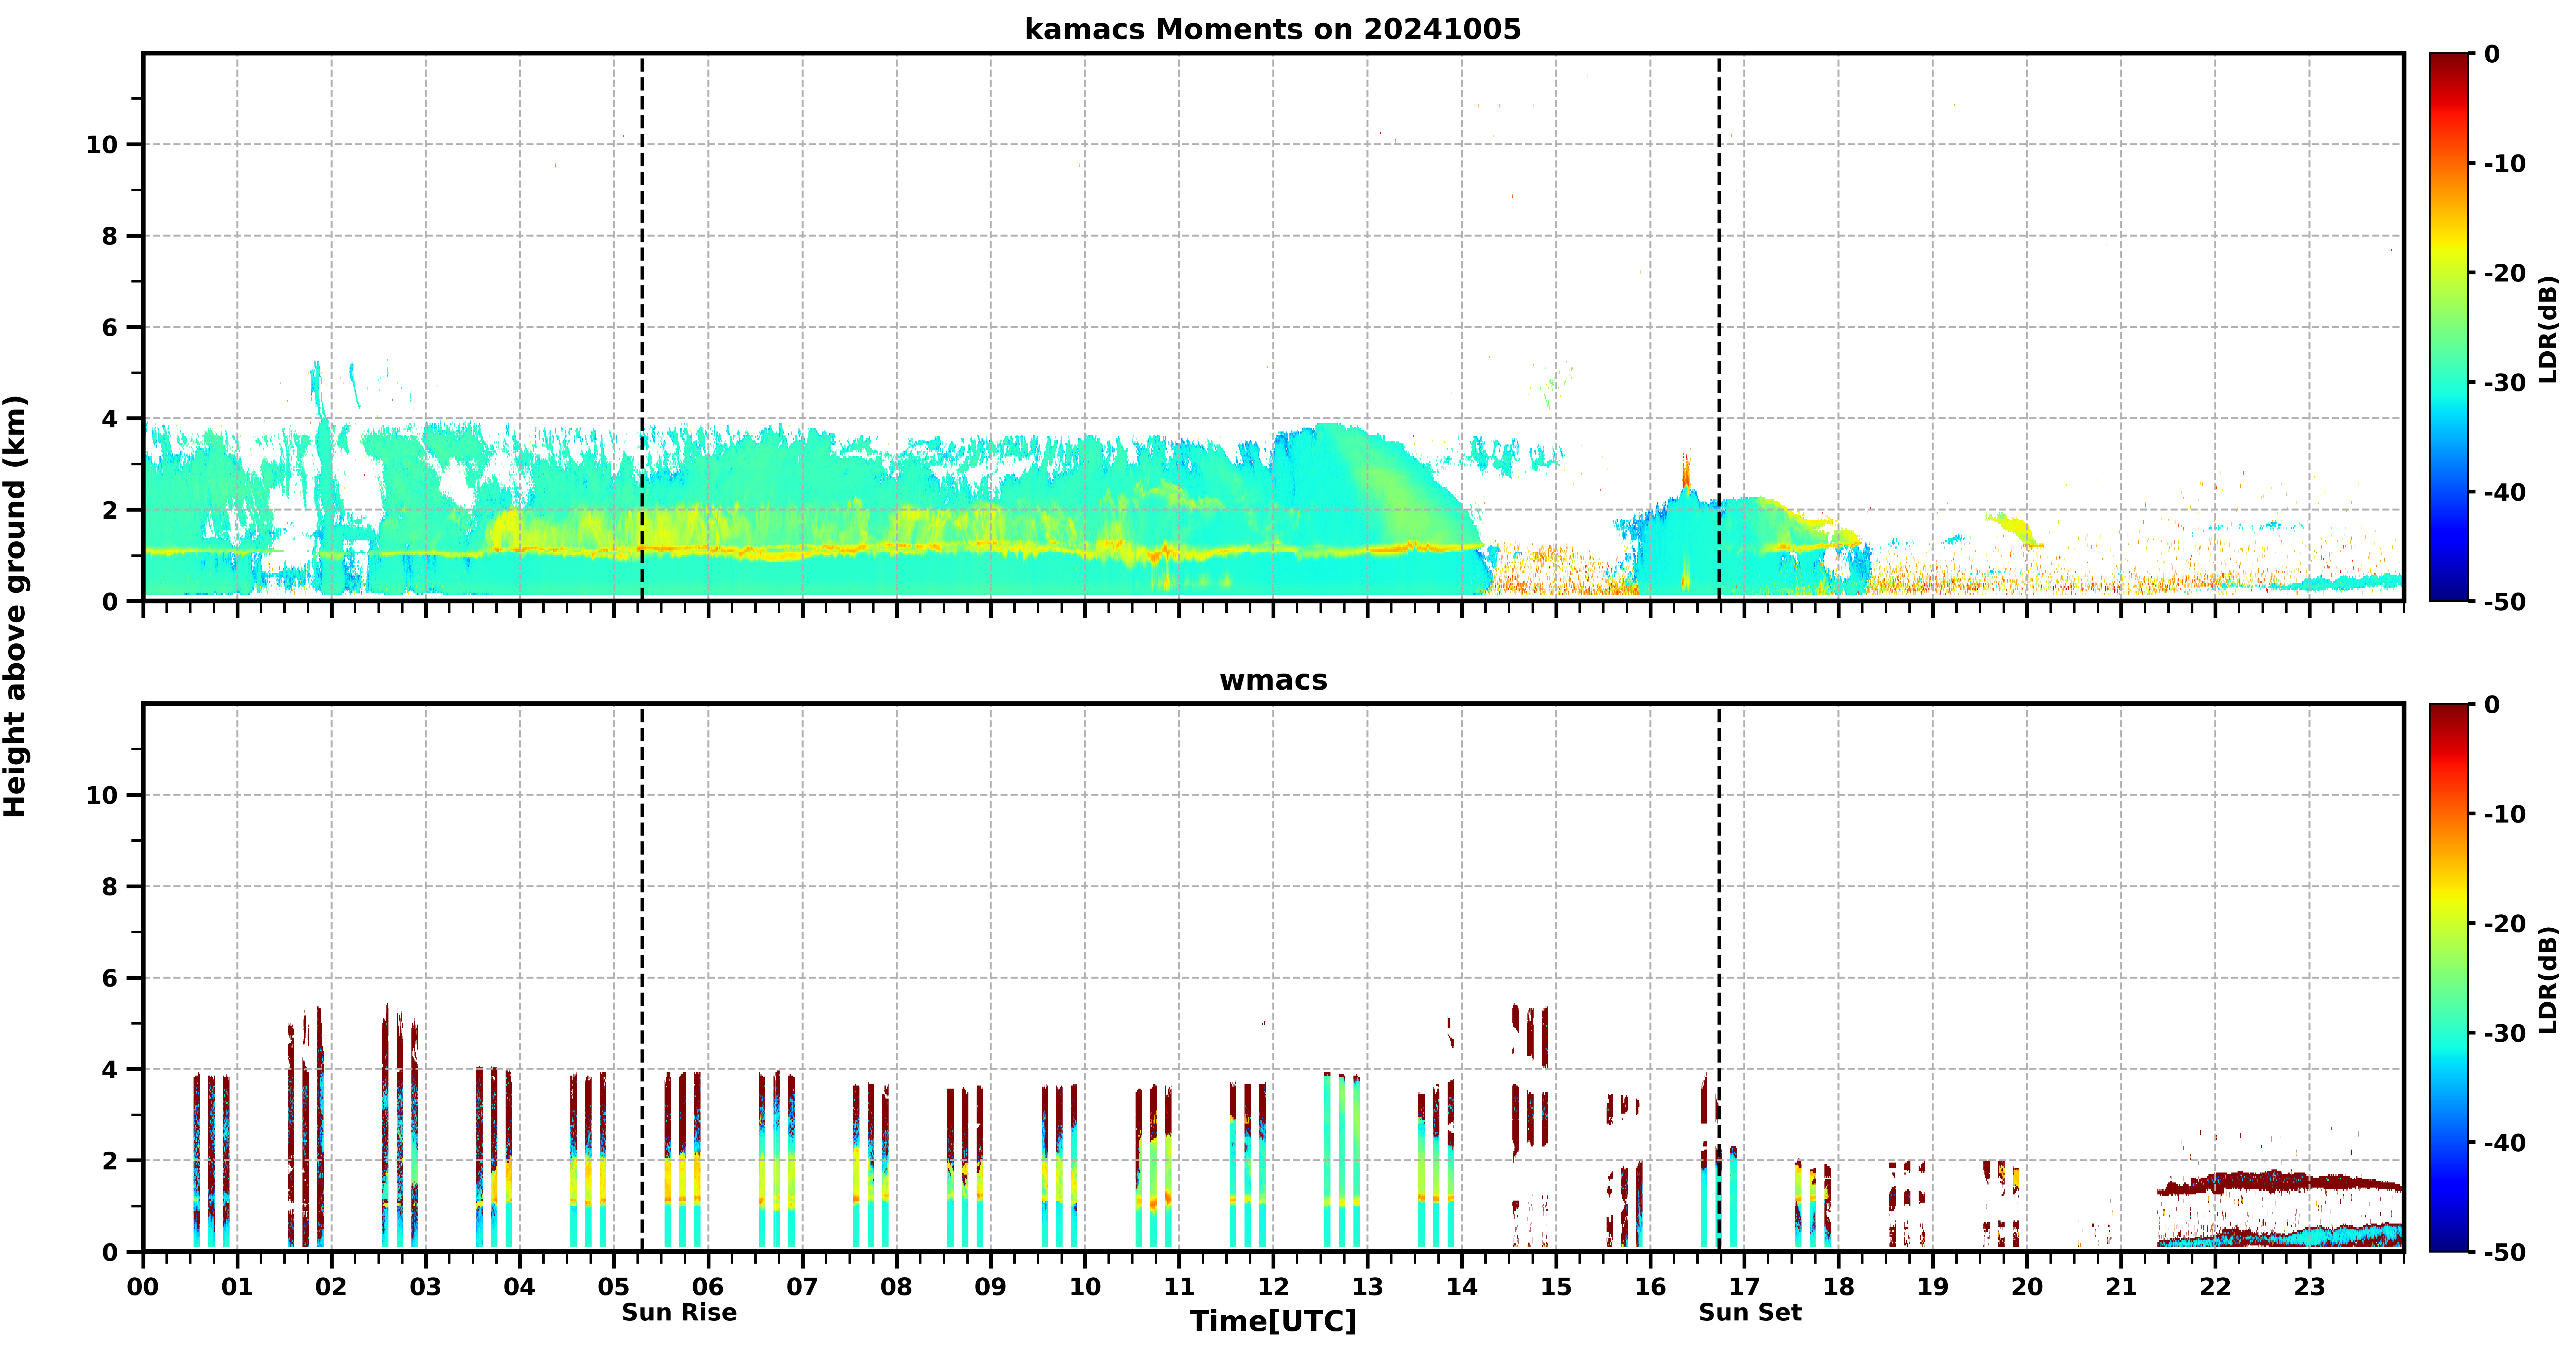Viewport: 2576px width, 1354px height.
Task: Click the '02' hour tick label
Action: pos(331,1287)
